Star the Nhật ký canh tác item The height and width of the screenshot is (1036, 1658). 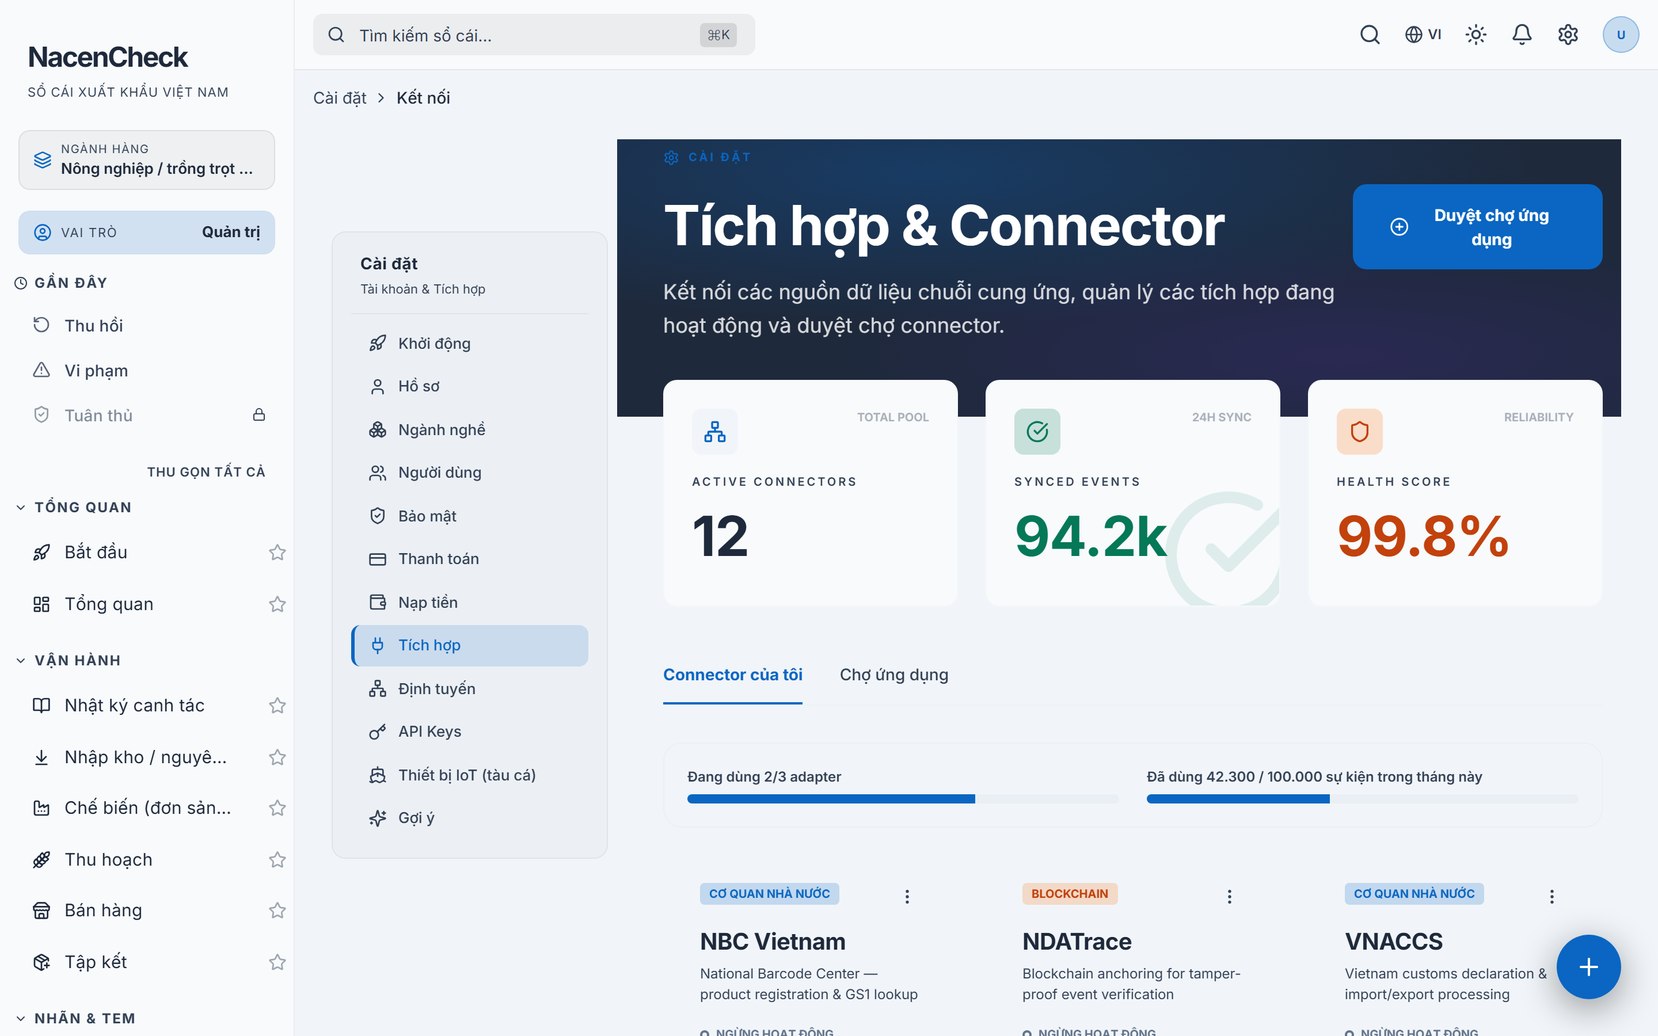[277, 706]
